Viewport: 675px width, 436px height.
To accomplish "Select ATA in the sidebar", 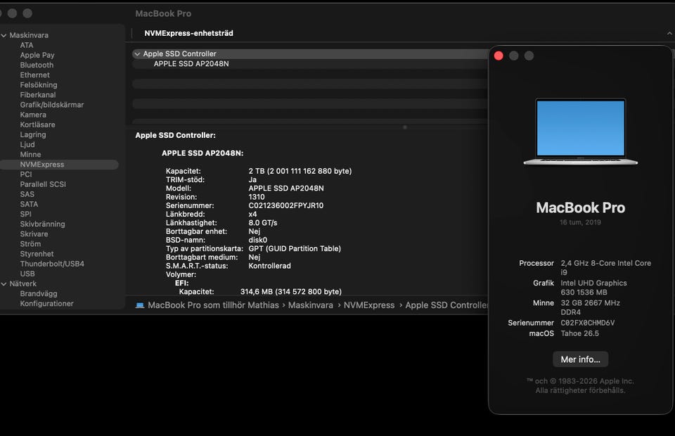I will point(27,45).
